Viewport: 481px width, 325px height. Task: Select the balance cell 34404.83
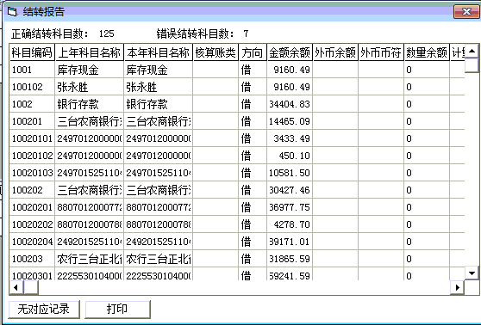[290, 104]
